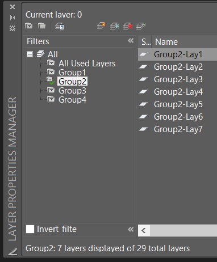Select the Group3 filter
This screenshot has width=217, height=262.
(72, 91)
